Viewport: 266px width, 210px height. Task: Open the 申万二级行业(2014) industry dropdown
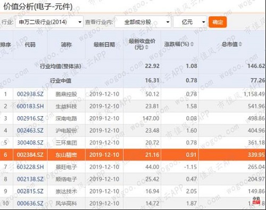point(49,22)
